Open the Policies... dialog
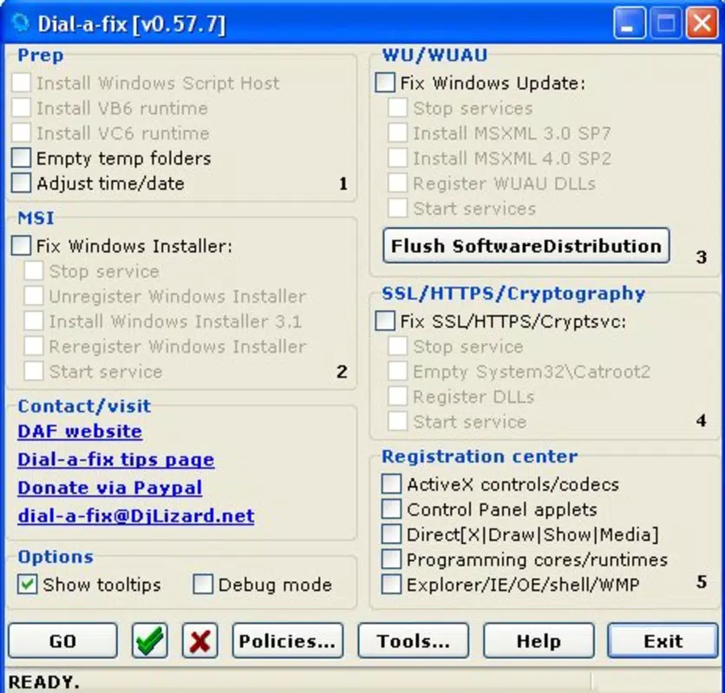This screenshot has width=725, height=693. (288, 640)
